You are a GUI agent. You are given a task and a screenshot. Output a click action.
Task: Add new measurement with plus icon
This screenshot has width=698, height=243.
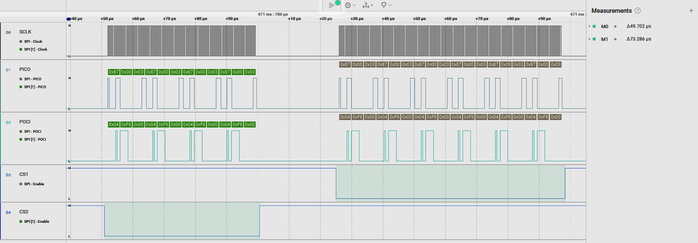[691, 11]
